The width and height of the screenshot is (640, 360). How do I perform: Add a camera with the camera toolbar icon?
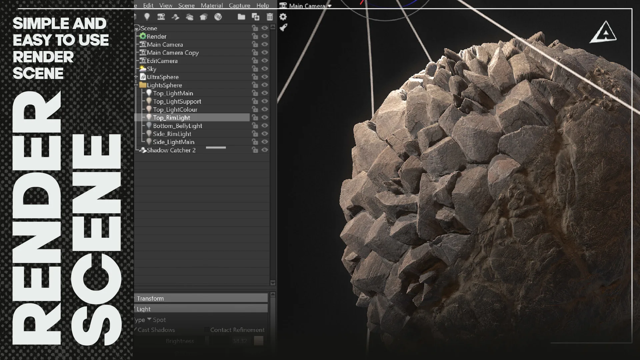tap(161, 17)
